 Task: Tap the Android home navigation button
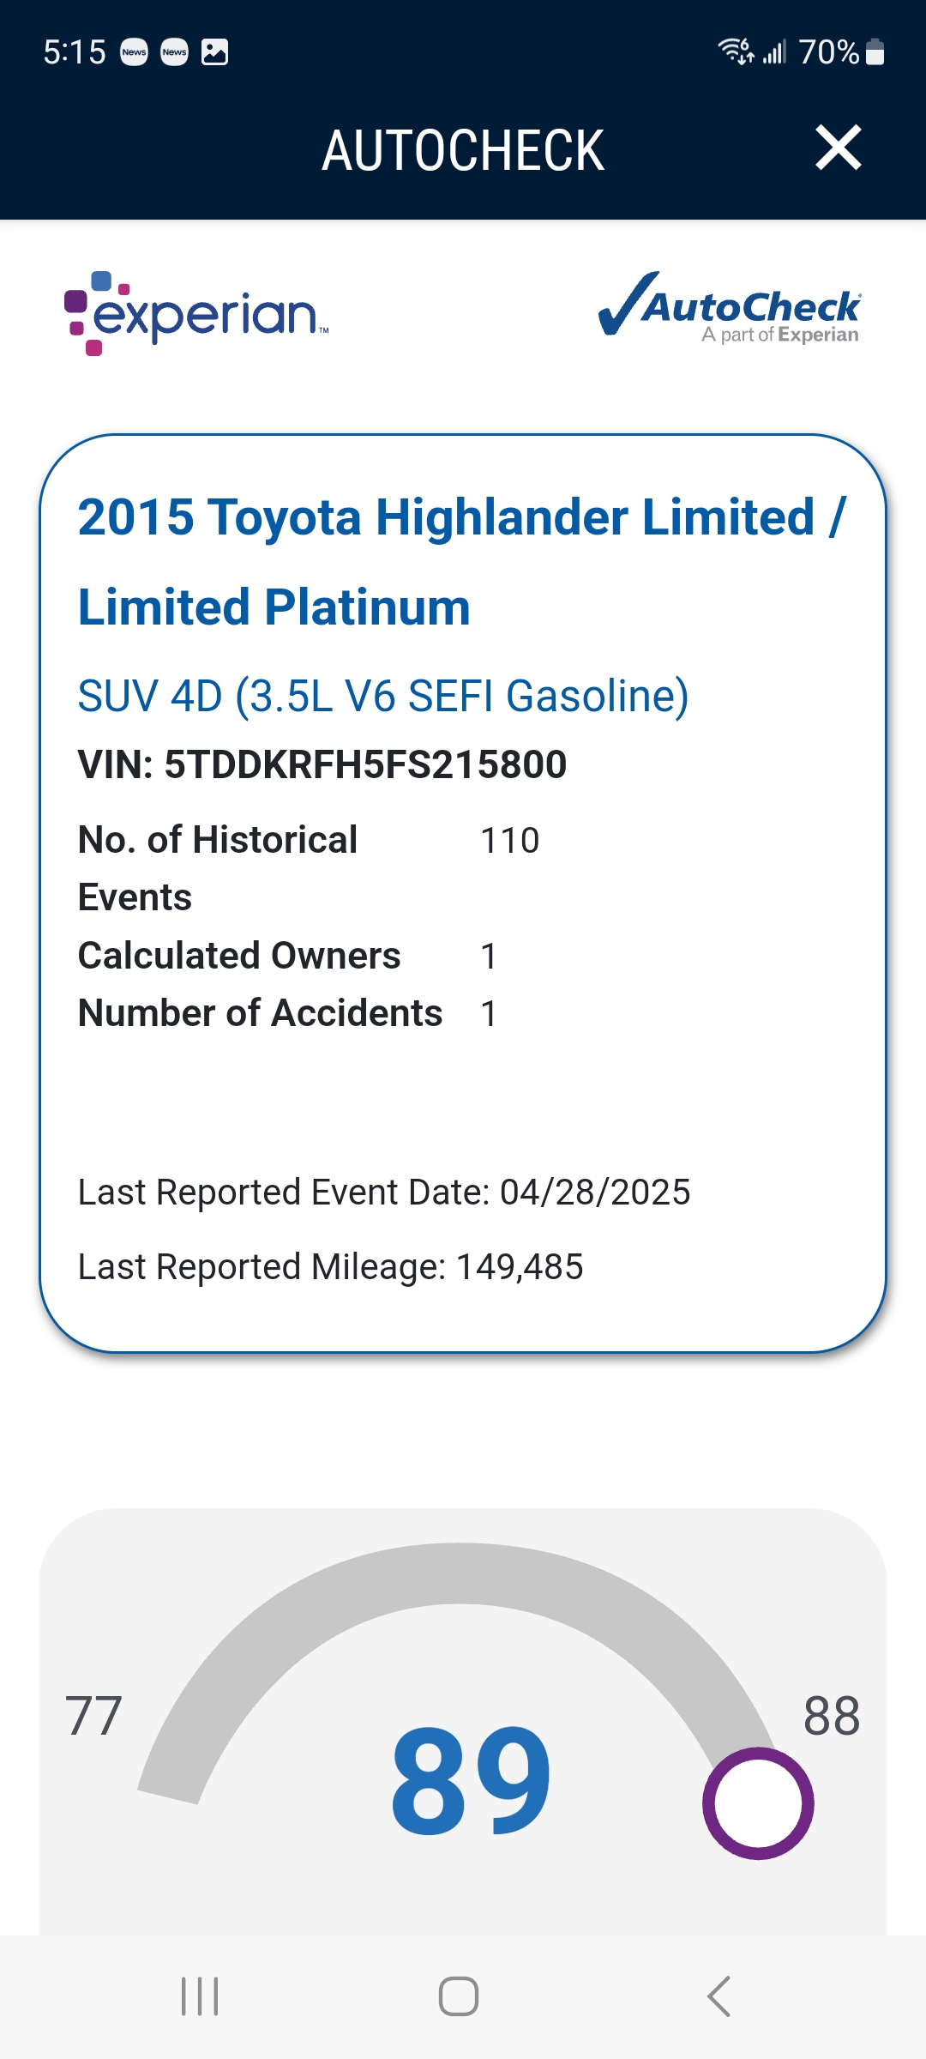click(459, 1996)
